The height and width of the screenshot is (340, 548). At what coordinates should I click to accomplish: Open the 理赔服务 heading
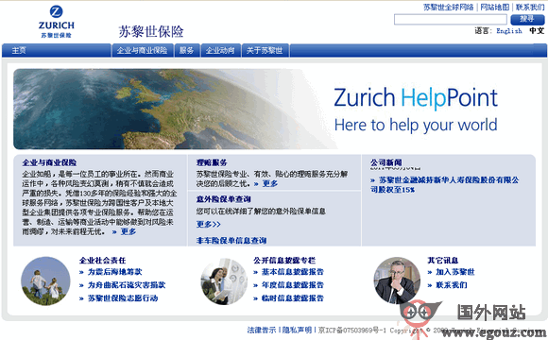pos(212,162)
